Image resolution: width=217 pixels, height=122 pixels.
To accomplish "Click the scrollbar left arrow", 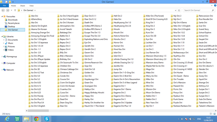I will coord(26,111).
